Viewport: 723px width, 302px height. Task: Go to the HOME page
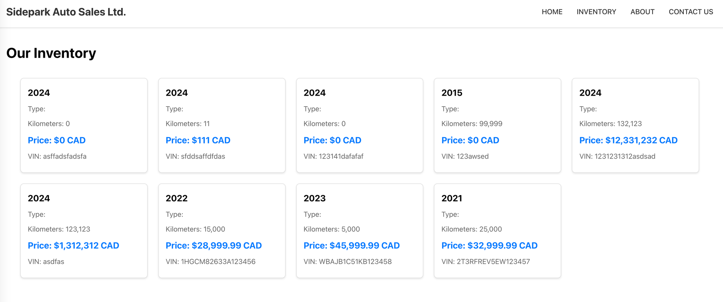[552, 12]
